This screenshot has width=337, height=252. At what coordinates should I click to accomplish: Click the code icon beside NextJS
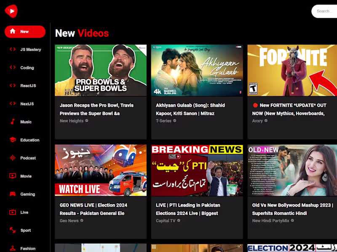(x=13, y=103)
